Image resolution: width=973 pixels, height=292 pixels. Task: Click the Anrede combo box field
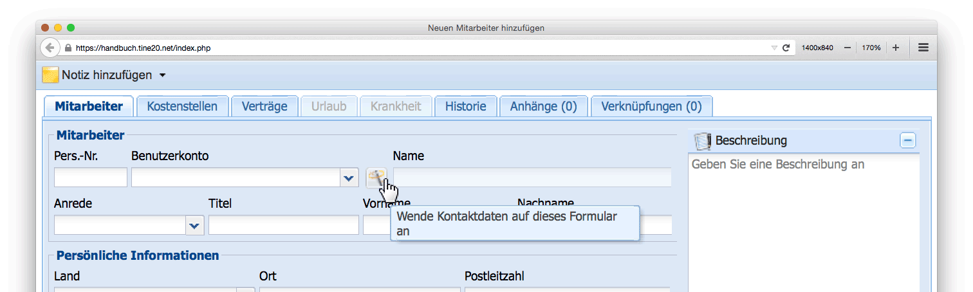point(120,225)
